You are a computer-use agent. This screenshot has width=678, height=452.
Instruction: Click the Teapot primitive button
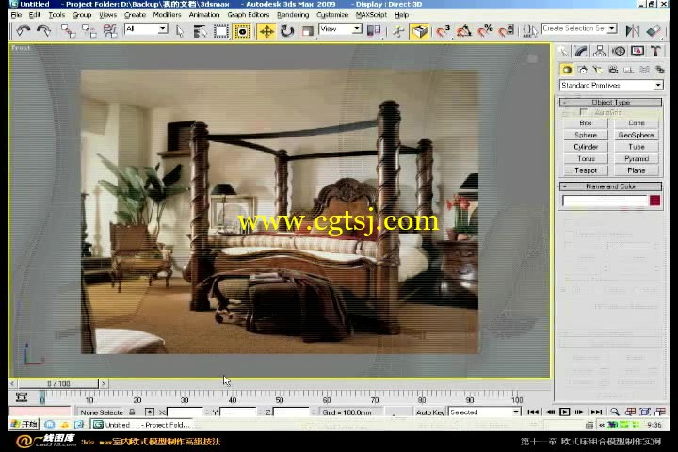point(586,170)
